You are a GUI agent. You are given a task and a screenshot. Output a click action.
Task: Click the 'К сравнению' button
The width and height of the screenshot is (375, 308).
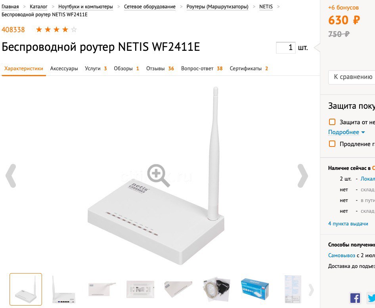[352, 77]
